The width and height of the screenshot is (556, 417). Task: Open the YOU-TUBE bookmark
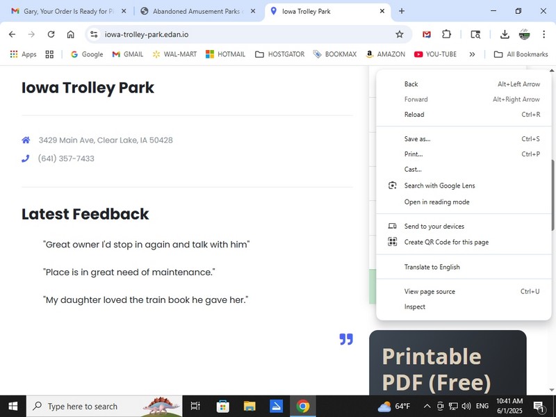pyautogui.click(x=435, y=54)
